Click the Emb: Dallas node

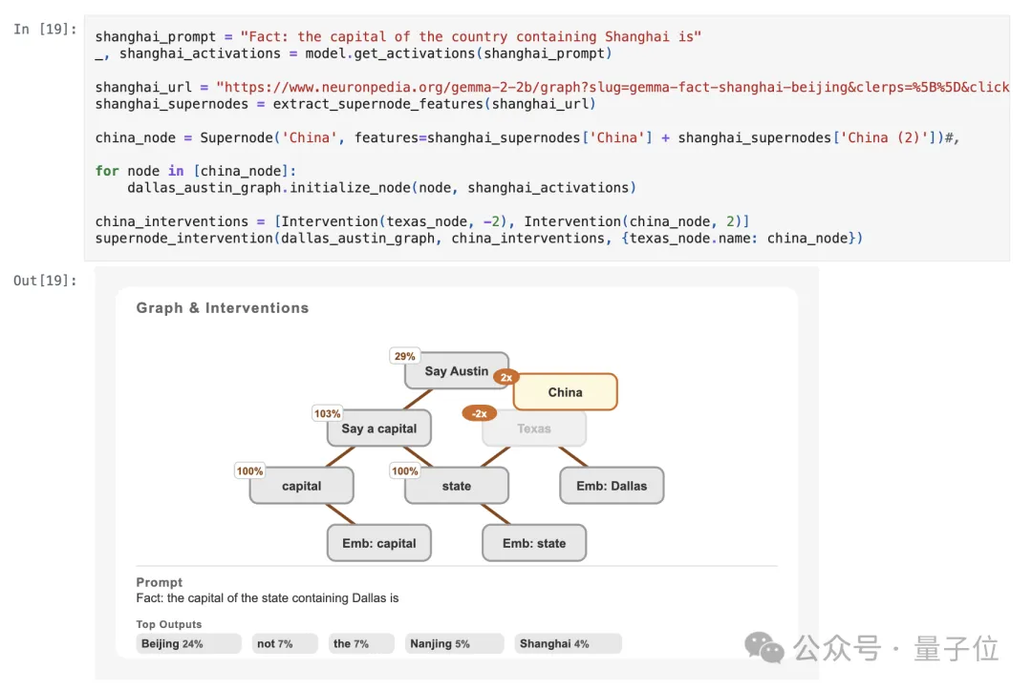612,486
